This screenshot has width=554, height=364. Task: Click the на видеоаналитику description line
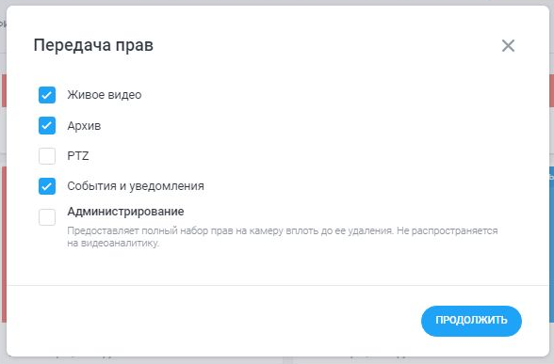[113, 243]
